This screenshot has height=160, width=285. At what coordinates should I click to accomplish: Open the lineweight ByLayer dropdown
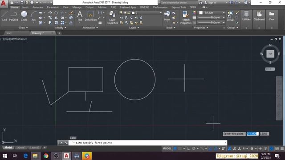click(x=211, y=18)
